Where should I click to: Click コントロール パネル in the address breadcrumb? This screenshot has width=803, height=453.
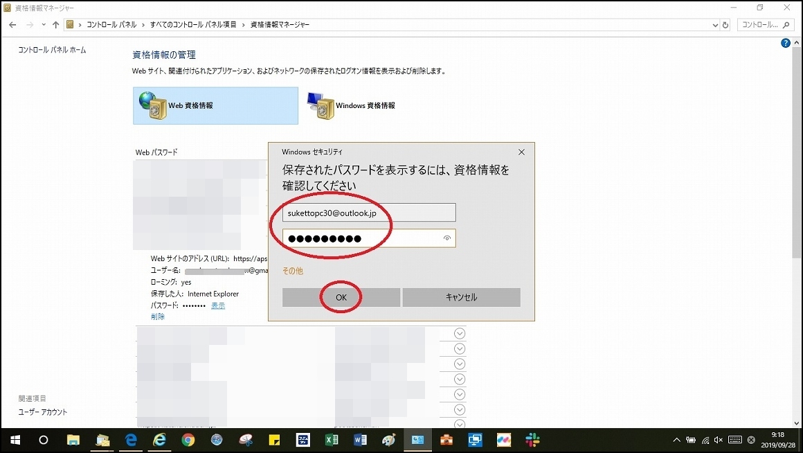(111, 25)
